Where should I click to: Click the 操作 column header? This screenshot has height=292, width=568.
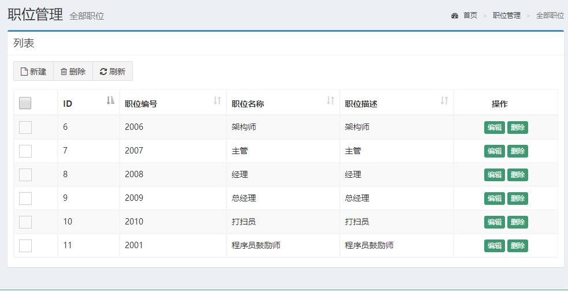pyautogui.click(x=500, y=104)
